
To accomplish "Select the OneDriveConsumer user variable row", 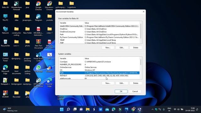I will (x=100, y=32).
